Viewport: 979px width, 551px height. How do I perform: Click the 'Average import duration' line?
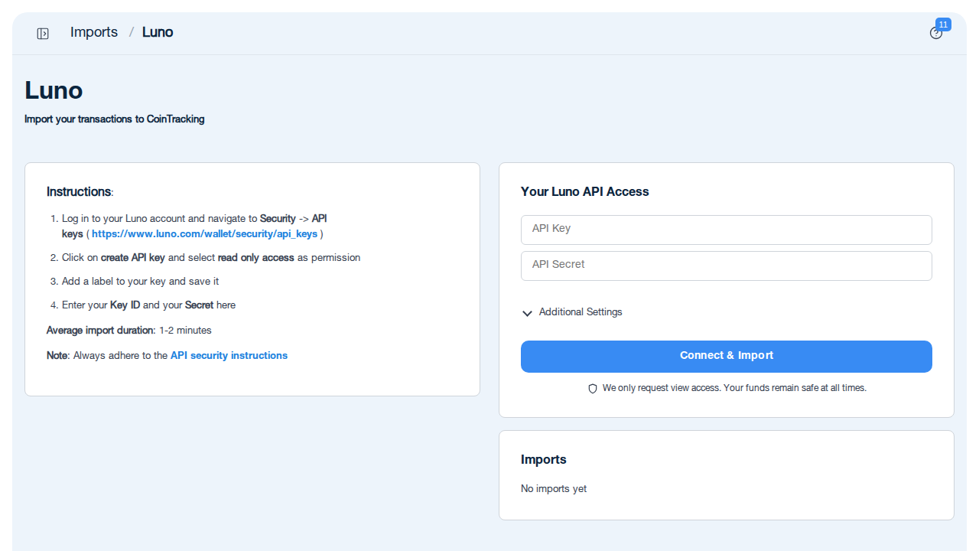pyautogui.click(x=129, y=331)
